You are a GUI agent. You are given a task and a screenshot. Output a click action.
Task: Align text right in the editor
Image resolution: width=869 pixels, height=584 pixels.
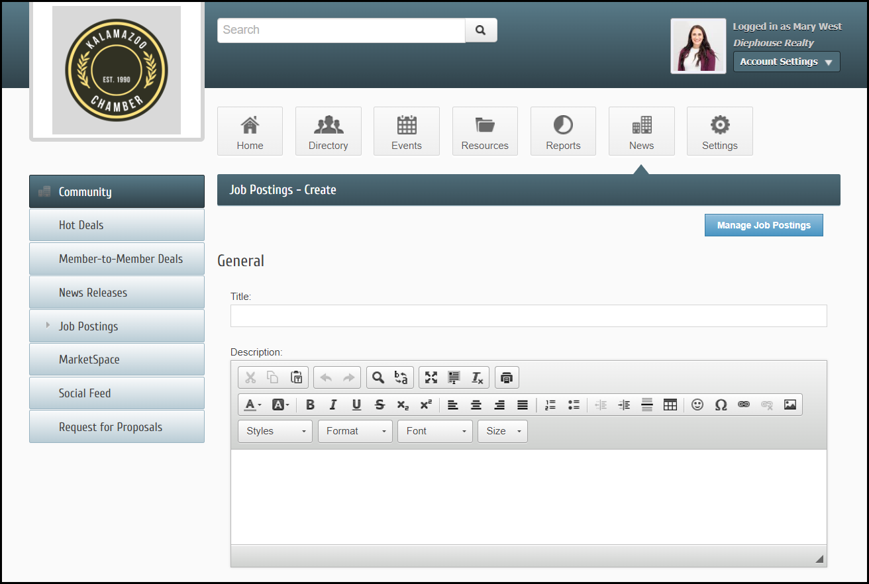(x=499, y=405)
